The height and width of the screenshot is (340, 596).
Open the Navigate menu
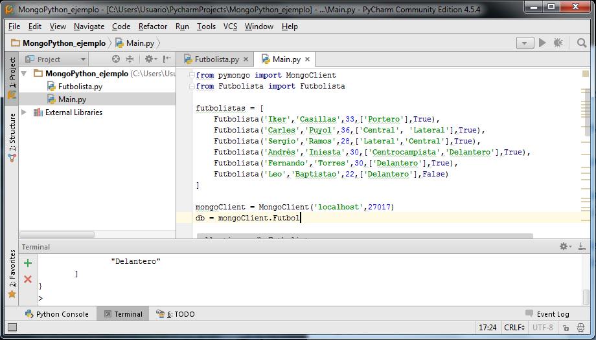coord(89,27)
